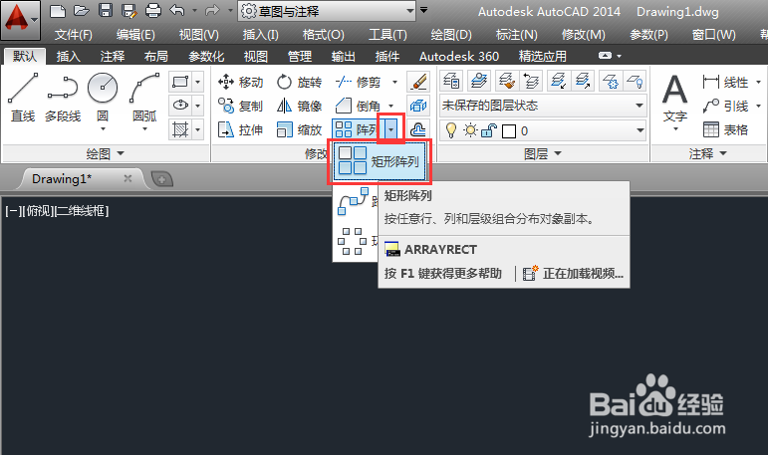The height and width of the screenshot is (455, 768).
Task: Undo the last action with undo arrow
Action: (x=177, y=10)
